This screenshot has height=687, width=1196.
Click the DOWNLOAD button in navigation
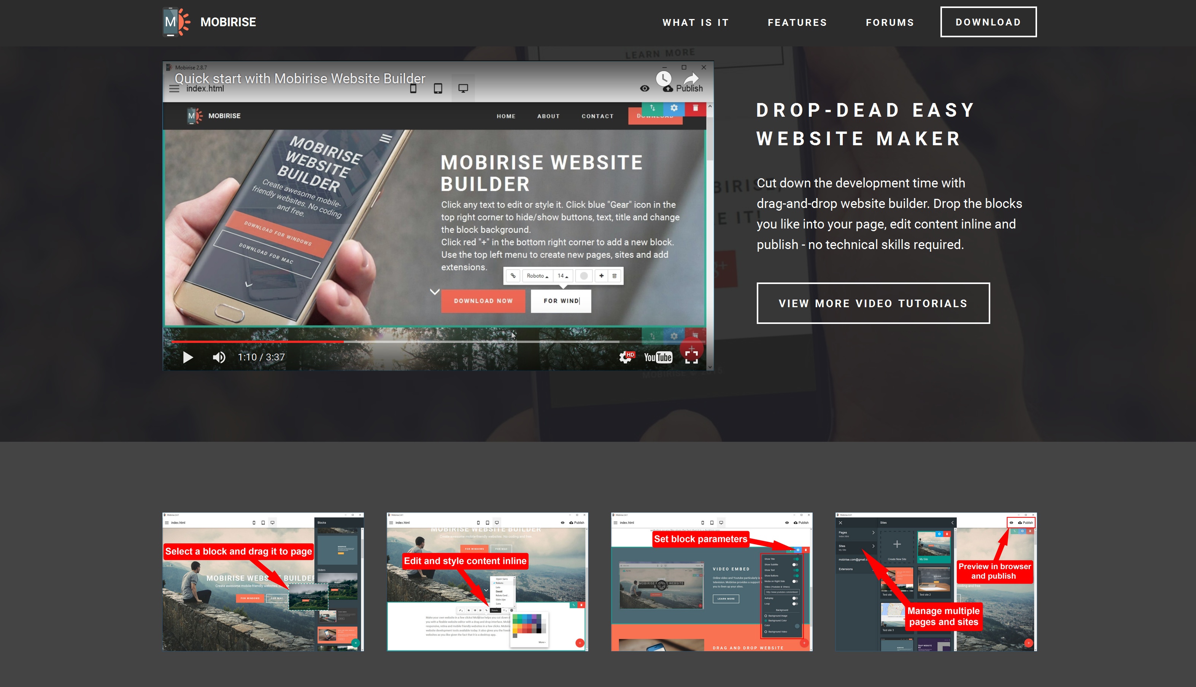pyautogui.click(x=987, y=22)
